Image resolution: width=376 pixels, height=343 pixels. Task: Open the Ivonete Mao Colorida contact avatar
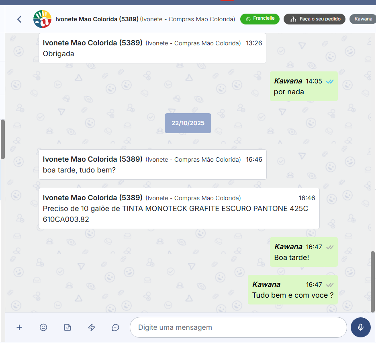click(x=42, y=19)
